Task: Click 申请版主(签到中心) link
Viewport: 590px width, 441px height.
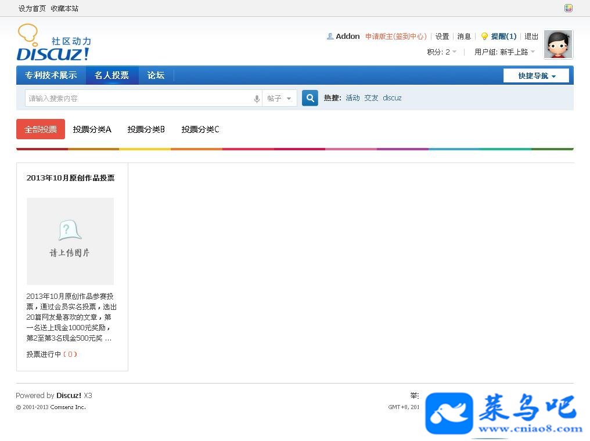Action: [x=396, y=37]
